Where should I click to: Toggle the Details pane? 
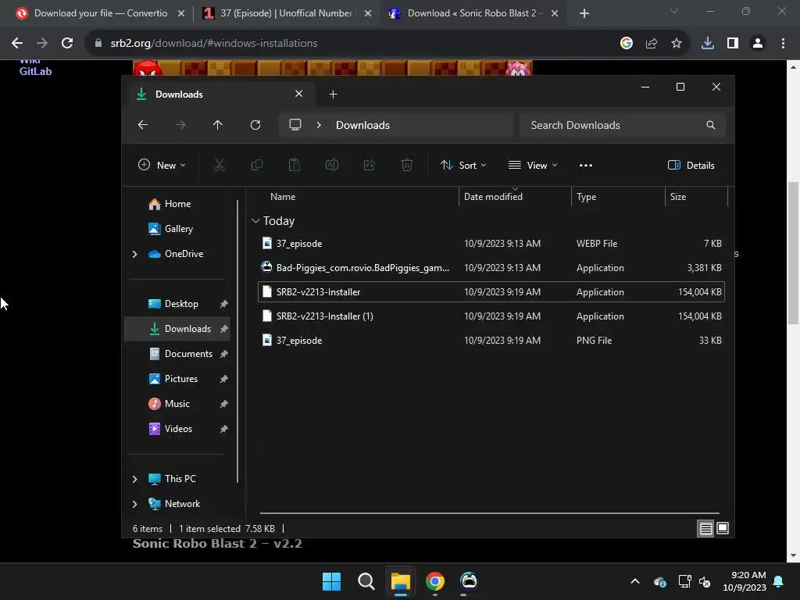[x=691, y=166]
